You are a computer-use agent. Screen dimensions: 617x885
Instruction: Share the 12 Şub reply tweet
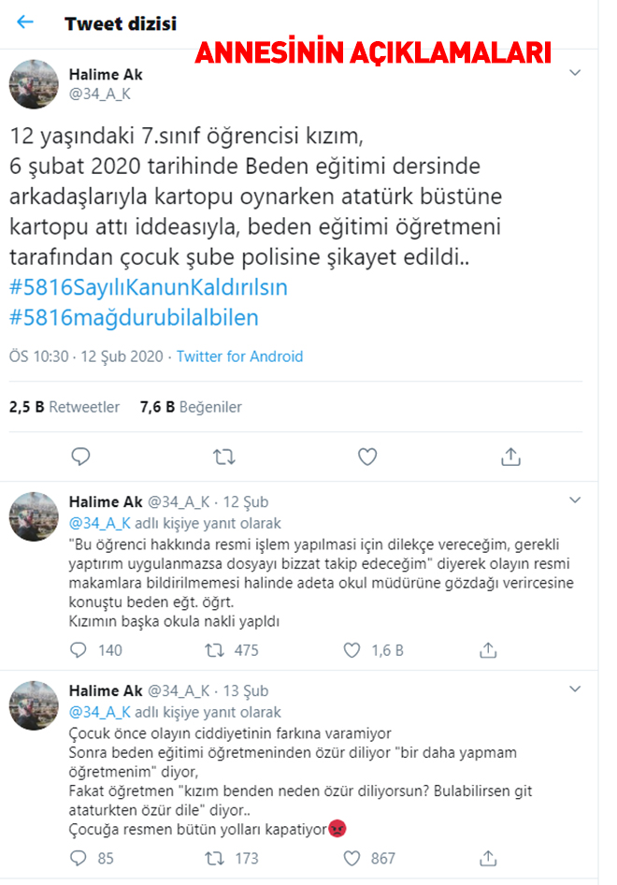tap(488, 650)
